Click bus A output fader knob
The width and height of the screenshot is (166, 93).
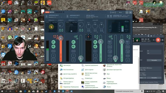[x=115, y=58]
